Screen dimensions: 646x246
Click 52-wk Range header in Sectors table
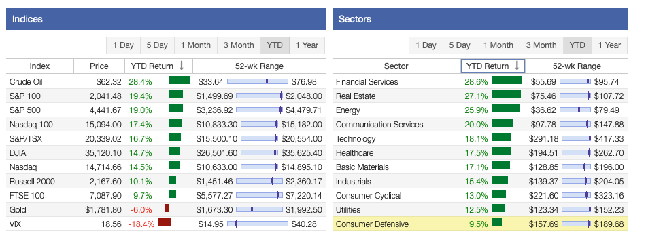[577, 66]
